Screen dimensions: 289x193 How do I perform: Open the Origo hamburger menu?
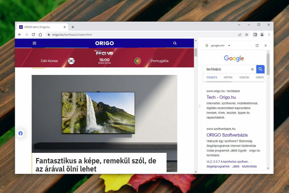coord(34,43)
